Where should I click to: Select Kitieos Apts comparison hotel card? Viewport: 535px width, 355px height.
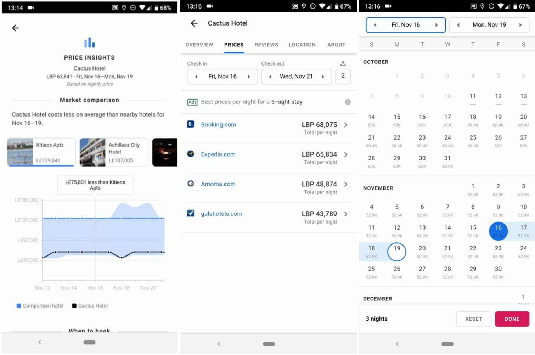pyautogui.click(x=41, y=152)
